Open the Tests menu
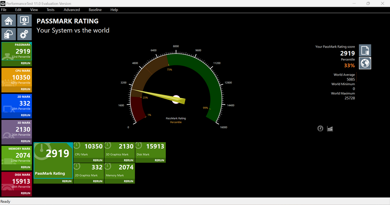The image size is (390, 205). point(51,10)
